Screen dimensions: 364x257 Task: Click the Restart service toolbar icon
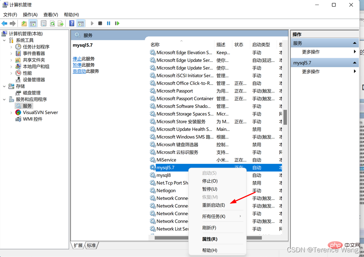tap(116, 23)
